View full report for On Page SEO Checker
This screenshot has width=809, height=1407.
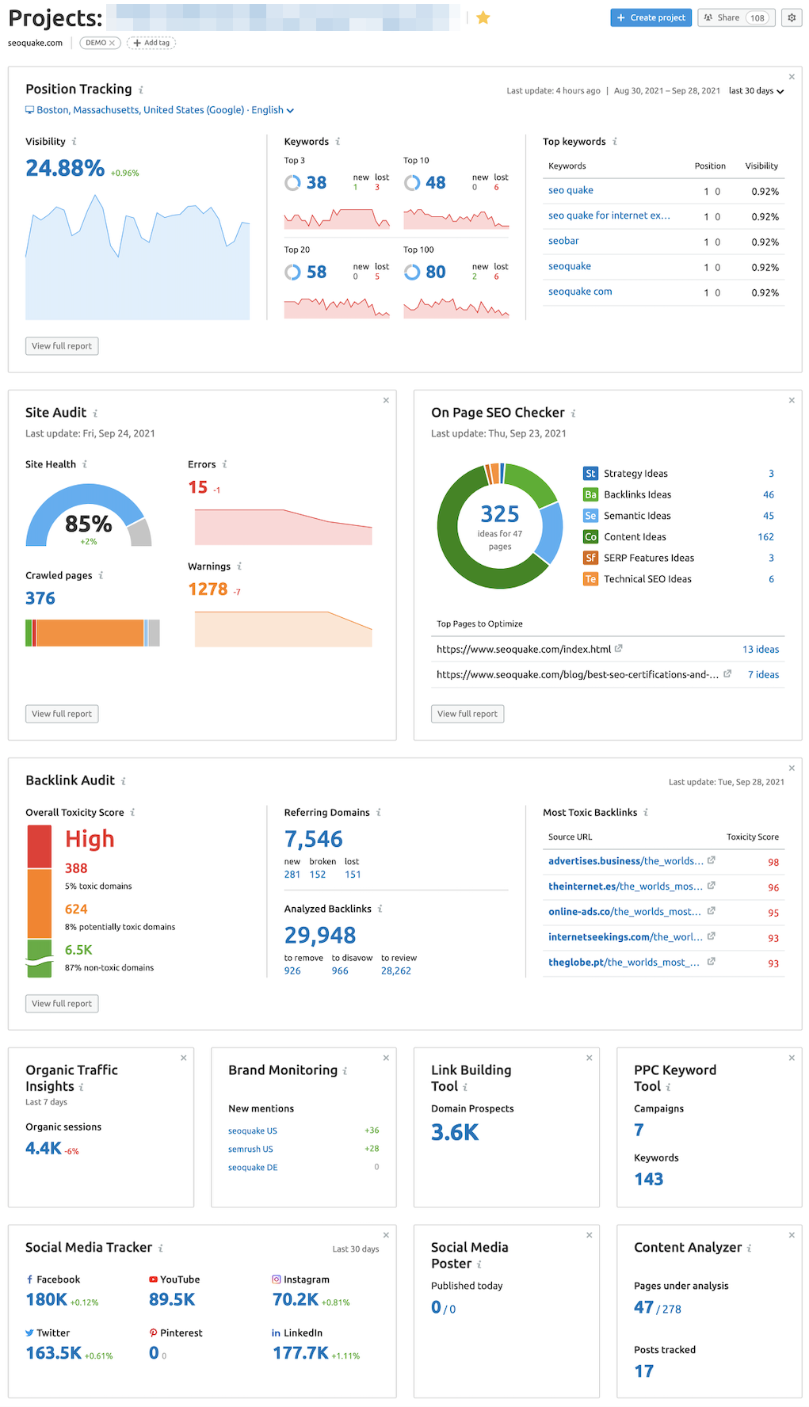pyautogui.click(x=467, y=714)
